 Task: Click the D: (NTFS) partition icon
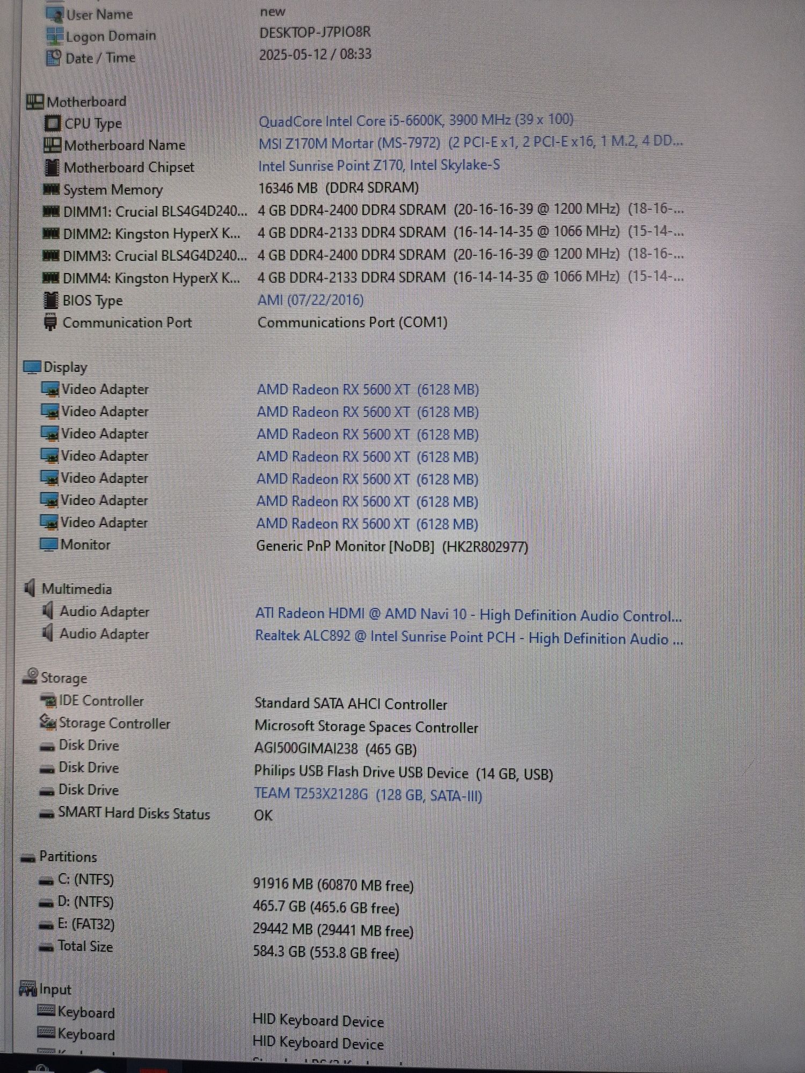(46, 903)
